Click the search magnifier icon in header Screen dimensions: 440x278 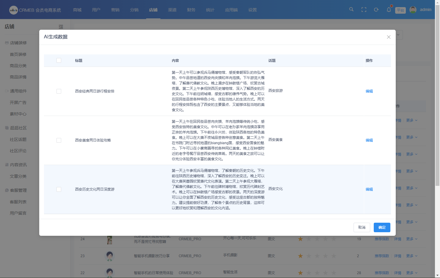point(351,10)
